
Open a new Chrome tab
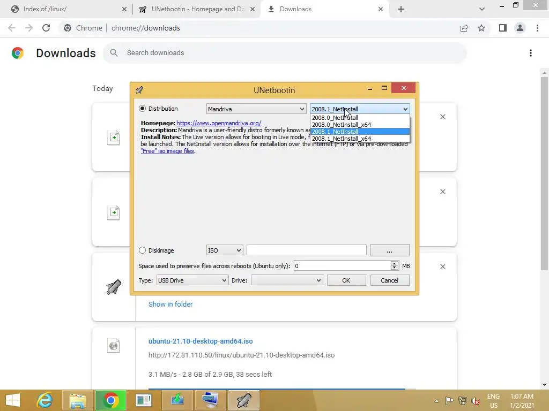pos(401,10)
